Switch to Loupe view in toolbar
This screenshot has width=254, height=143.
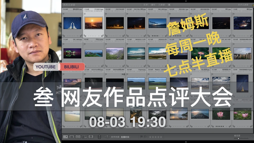(71, 137)
